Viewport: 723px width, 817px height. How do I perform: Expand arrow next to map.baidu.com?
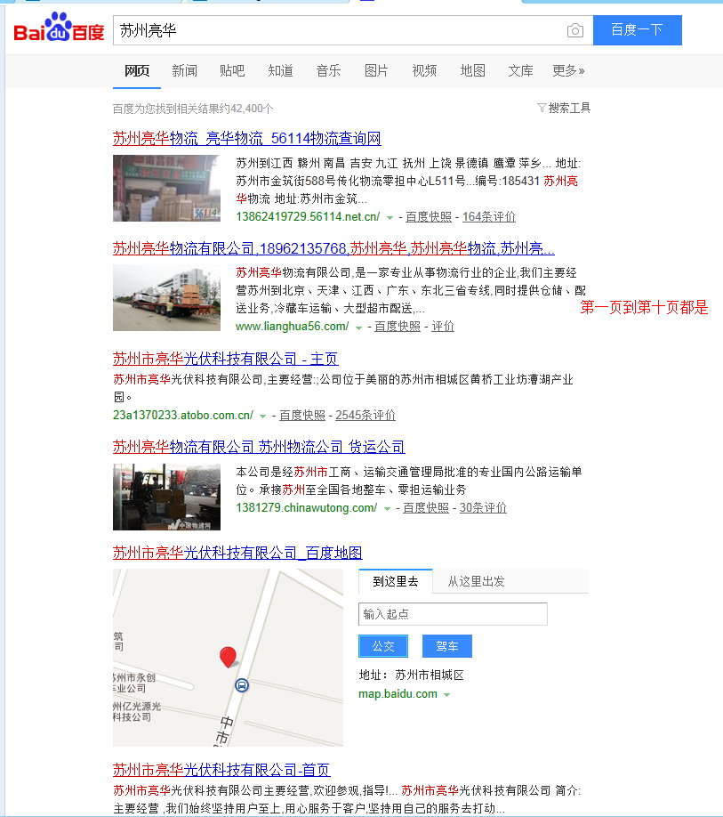coord(446,694)
